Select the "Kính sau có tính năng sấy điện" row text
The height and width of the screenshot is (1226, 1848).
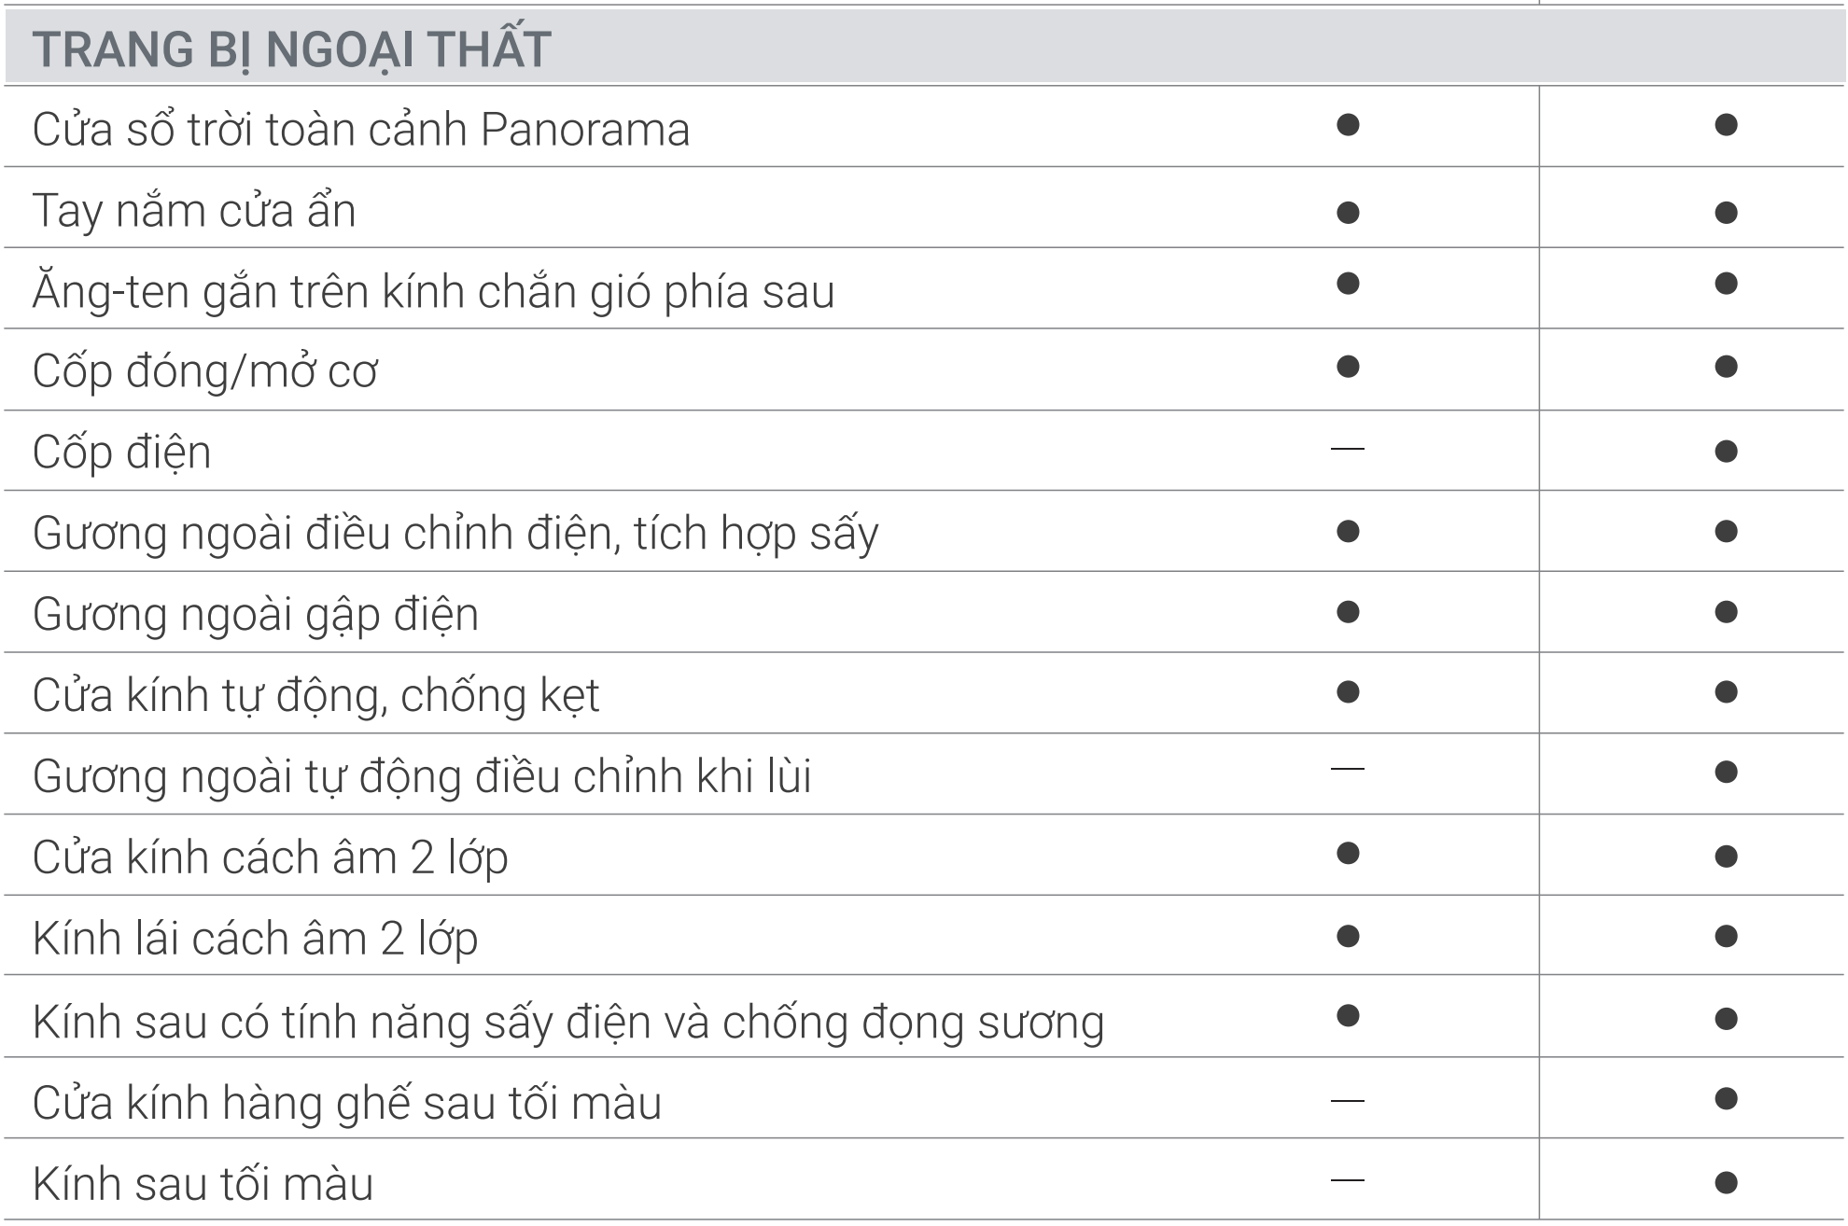click(x=567, y=1022)
